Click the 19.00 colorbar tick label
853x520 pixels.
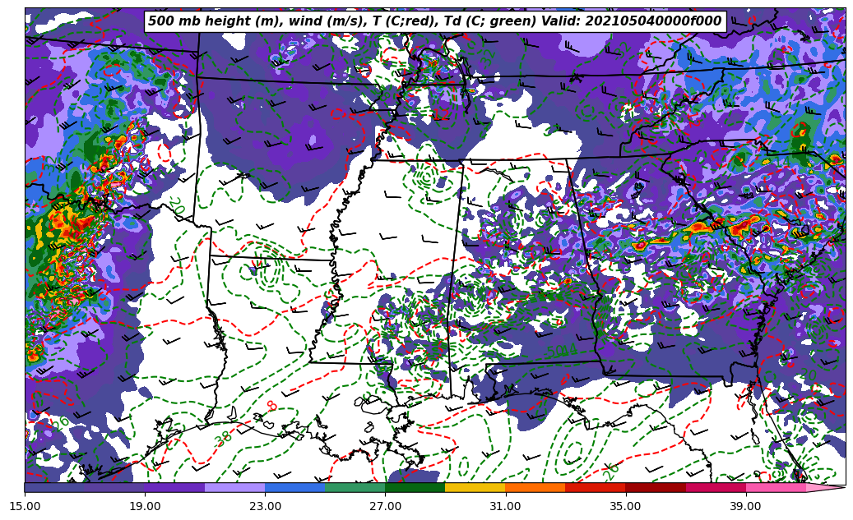point(145,506)
